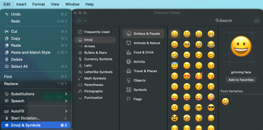Select the Arrows category
Viewport: 263px width, 130px height.
pos(95,46)
